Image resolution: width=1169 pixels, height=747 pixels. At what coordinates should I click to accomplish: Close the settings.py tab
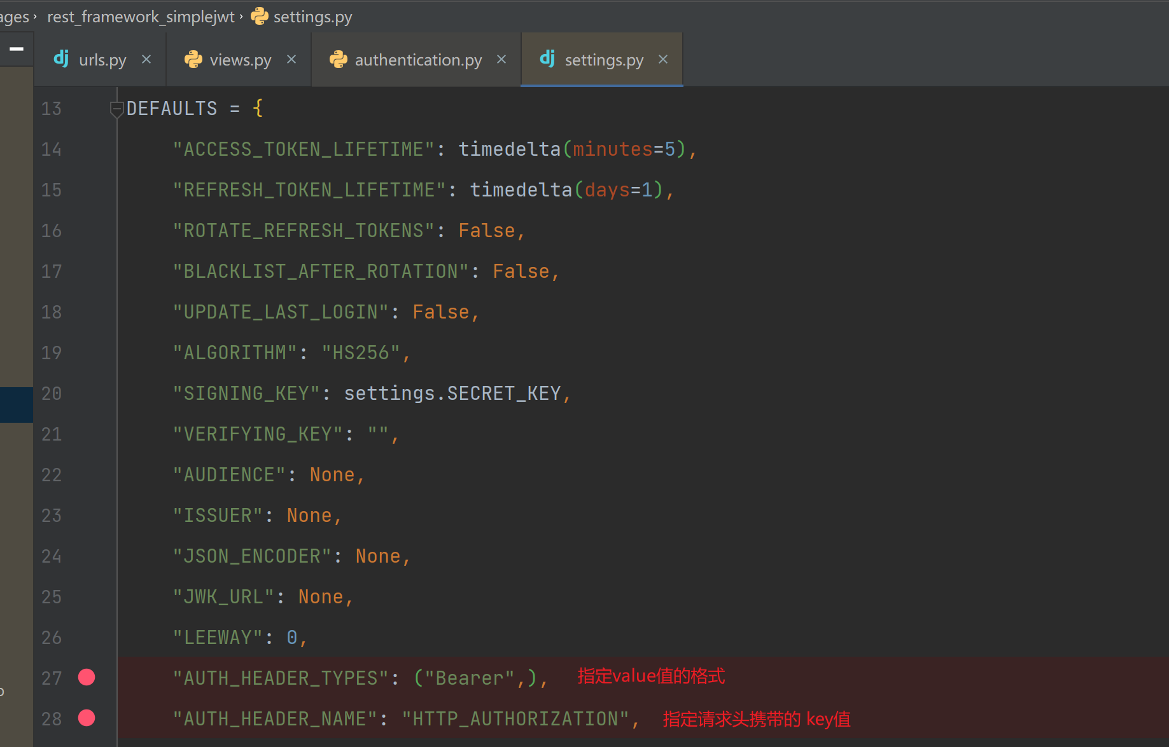(x=663, y=59)
